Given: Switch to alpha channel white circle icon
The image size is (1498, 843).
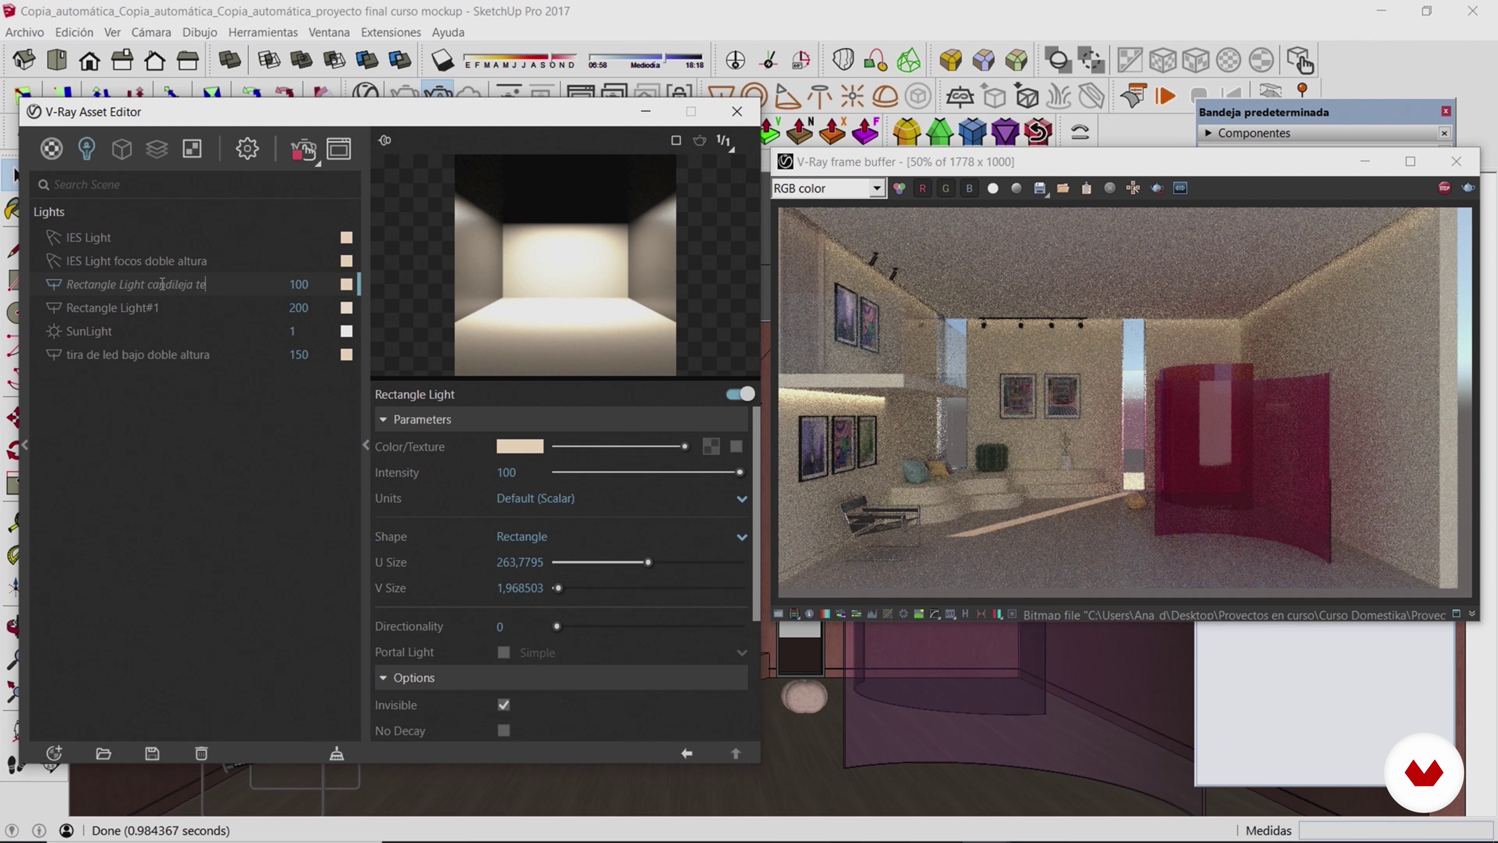Looking at the screenshot, I should (993, 189).
